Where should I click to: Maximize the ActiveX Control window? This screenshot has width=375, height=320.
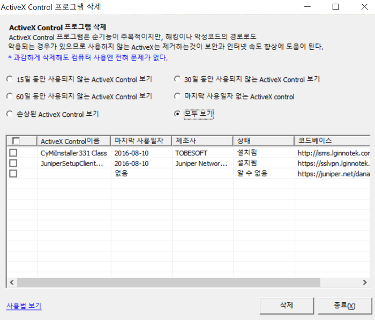[x=335, y=7]
